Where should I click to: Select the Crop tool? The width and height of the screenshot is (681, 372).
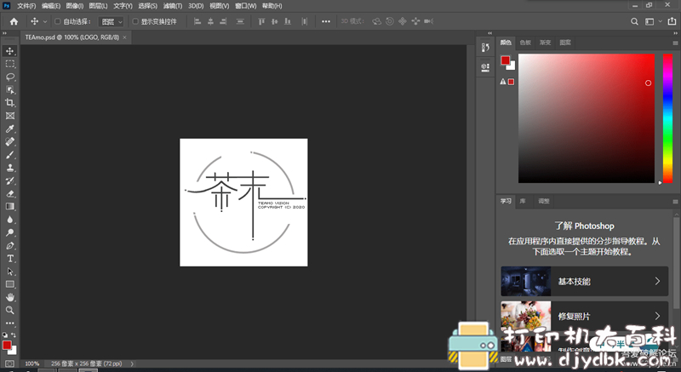(x=10, y=103)
